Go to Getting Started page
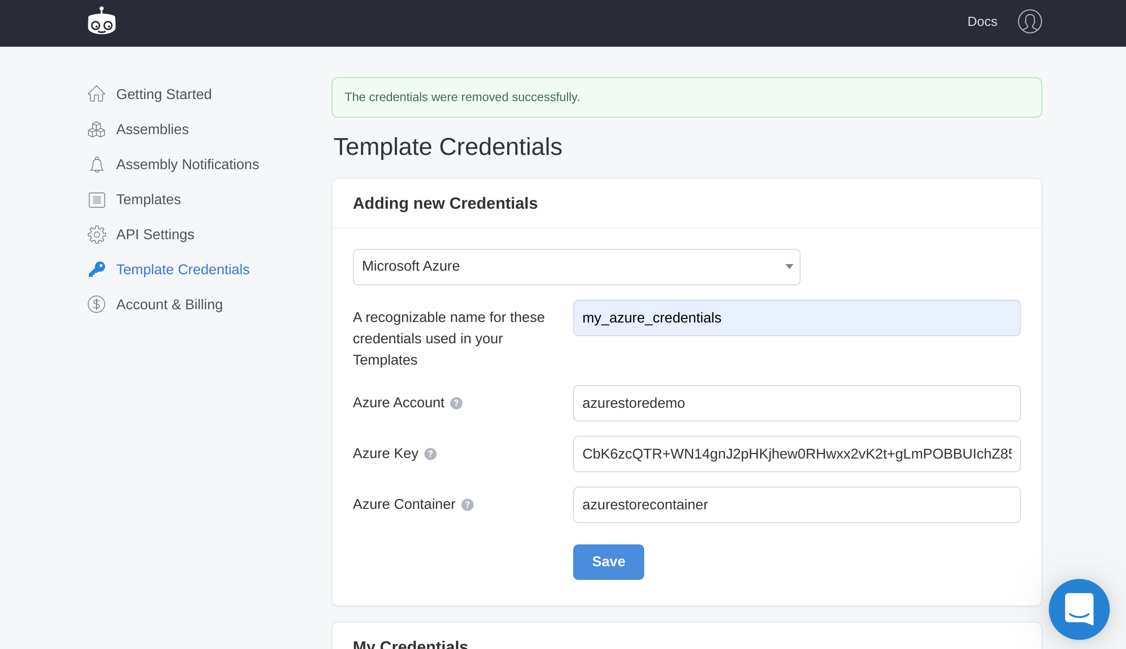1126x649 pixels. pyautogui.click(x=163, y=94)
